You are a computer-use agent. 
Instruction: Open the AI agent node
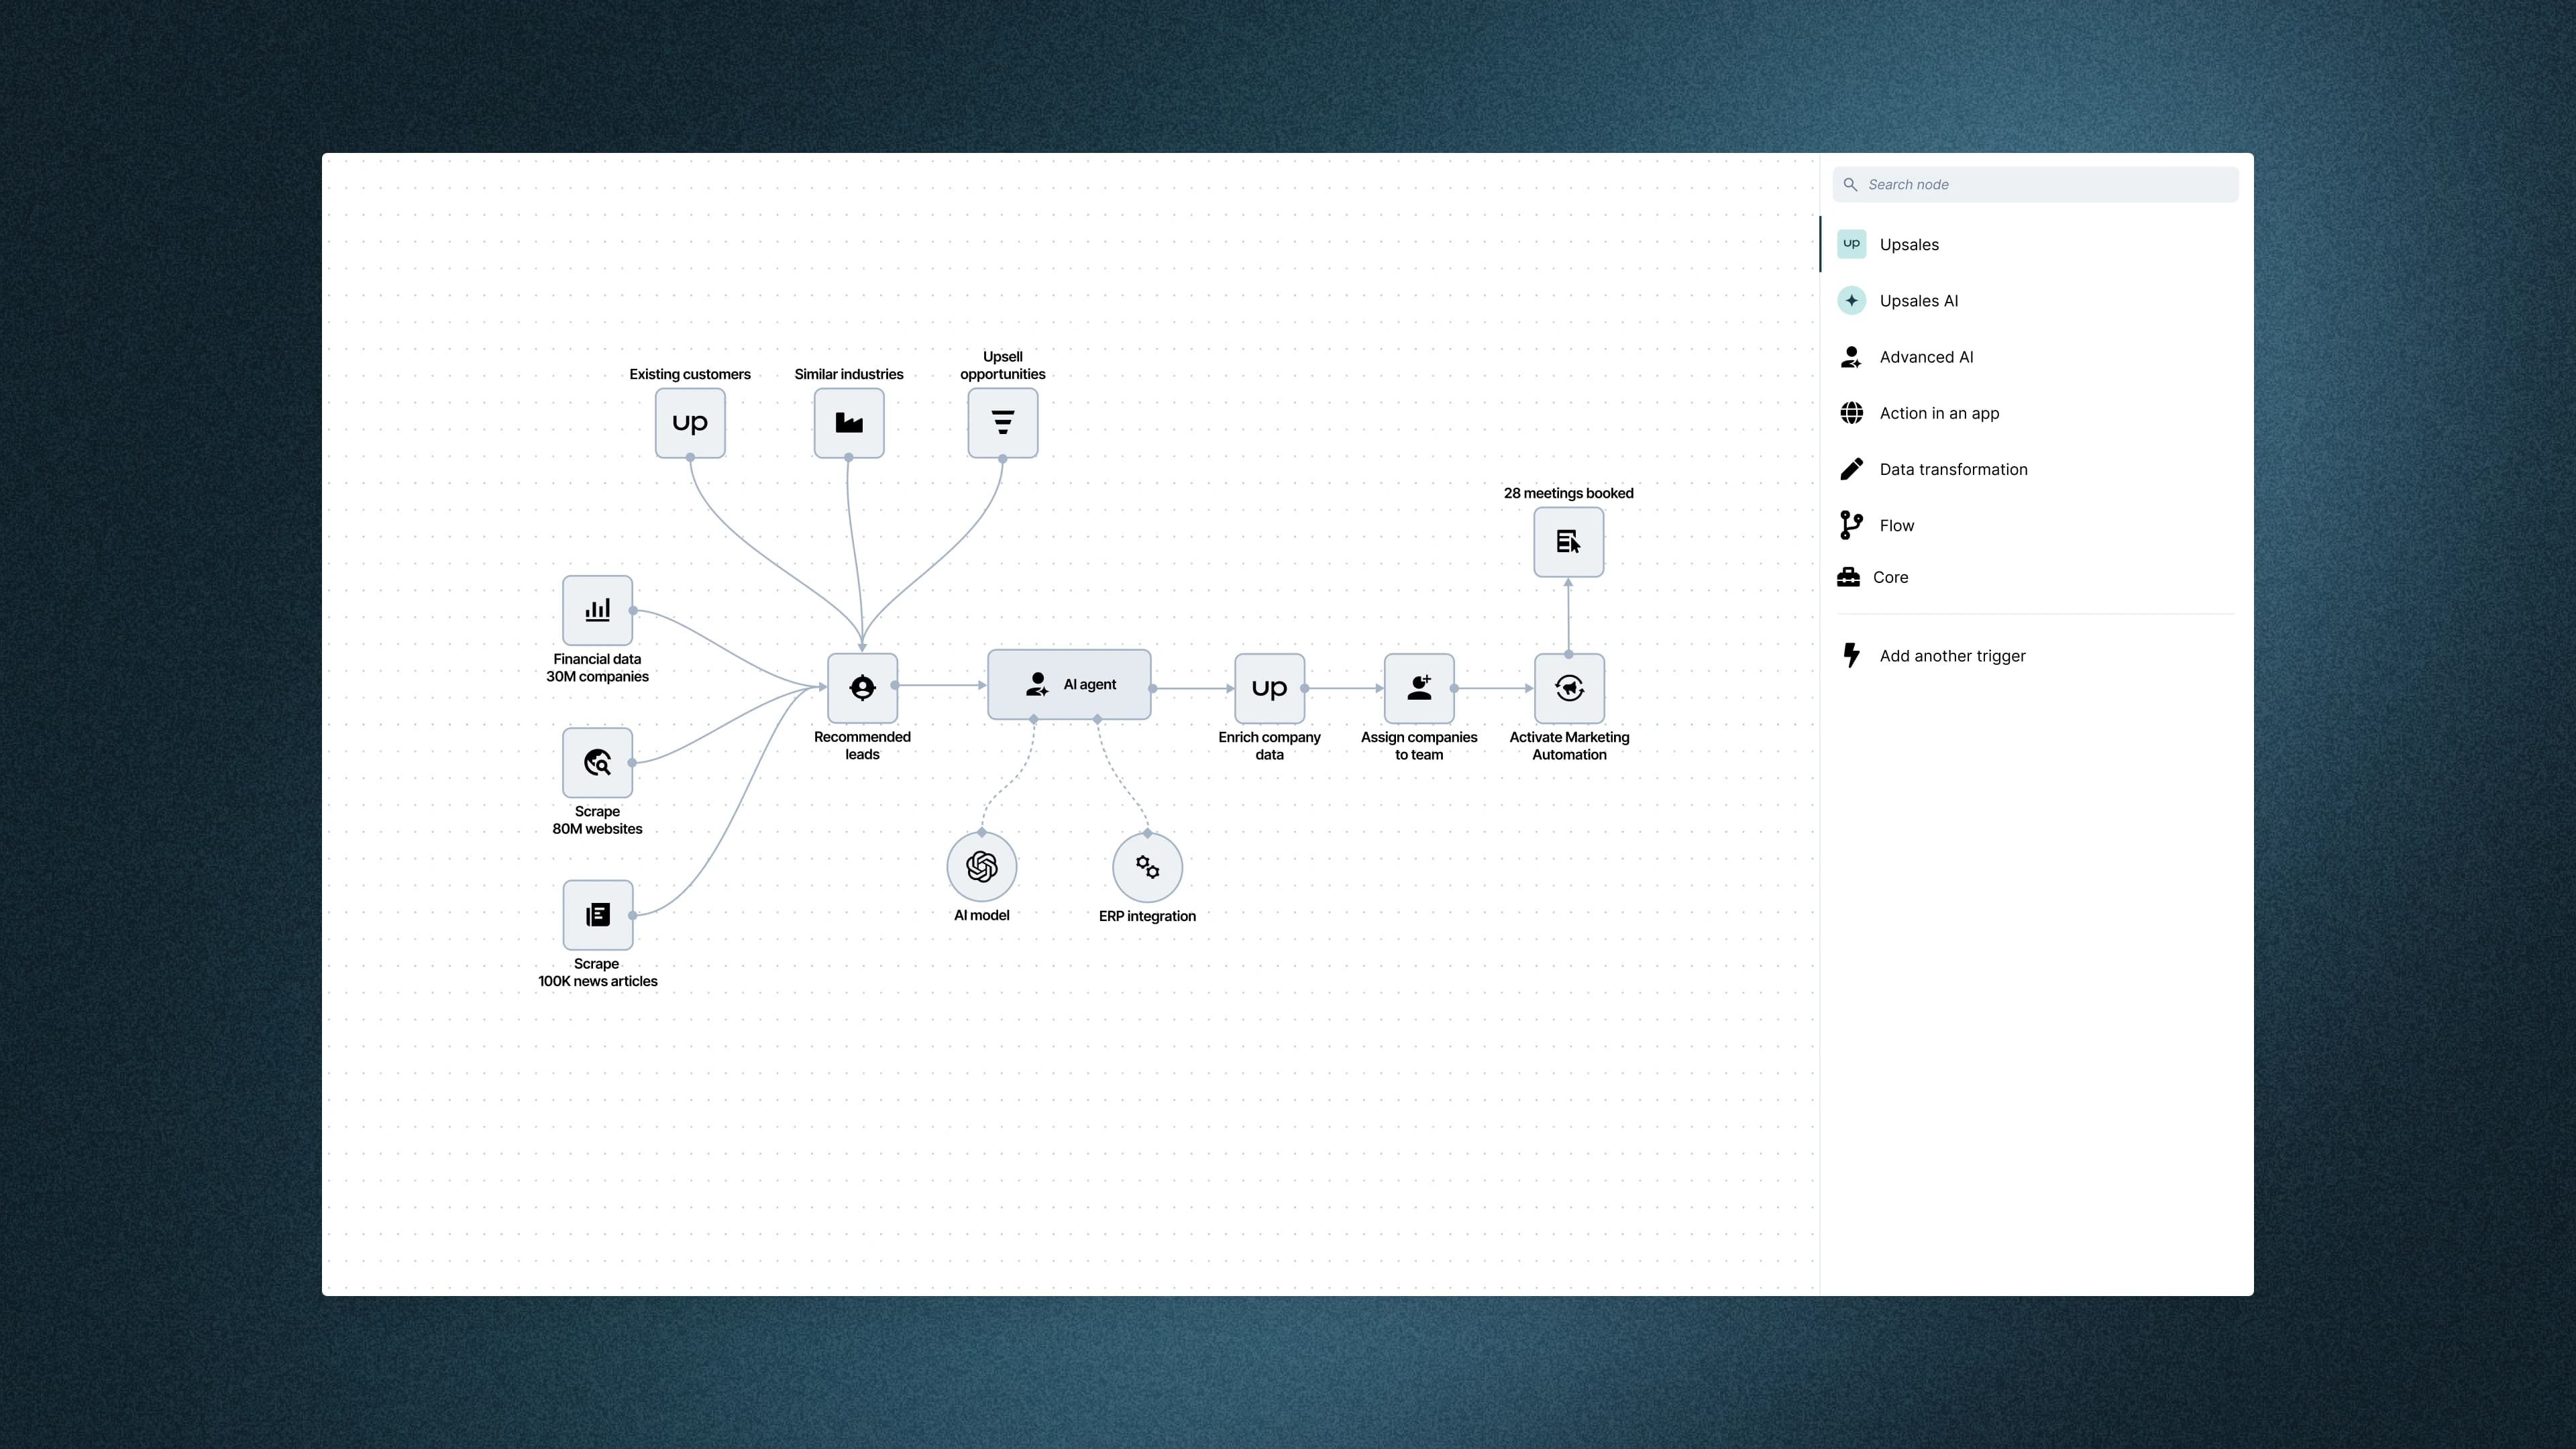tap(1068, 684)
